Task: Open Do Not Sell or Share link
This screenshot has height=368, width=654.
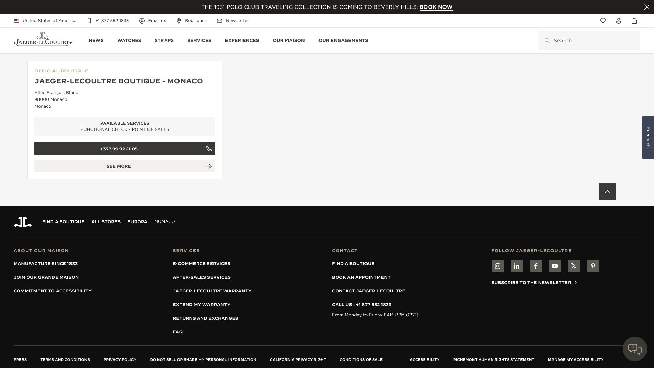Action: [203, 360]
